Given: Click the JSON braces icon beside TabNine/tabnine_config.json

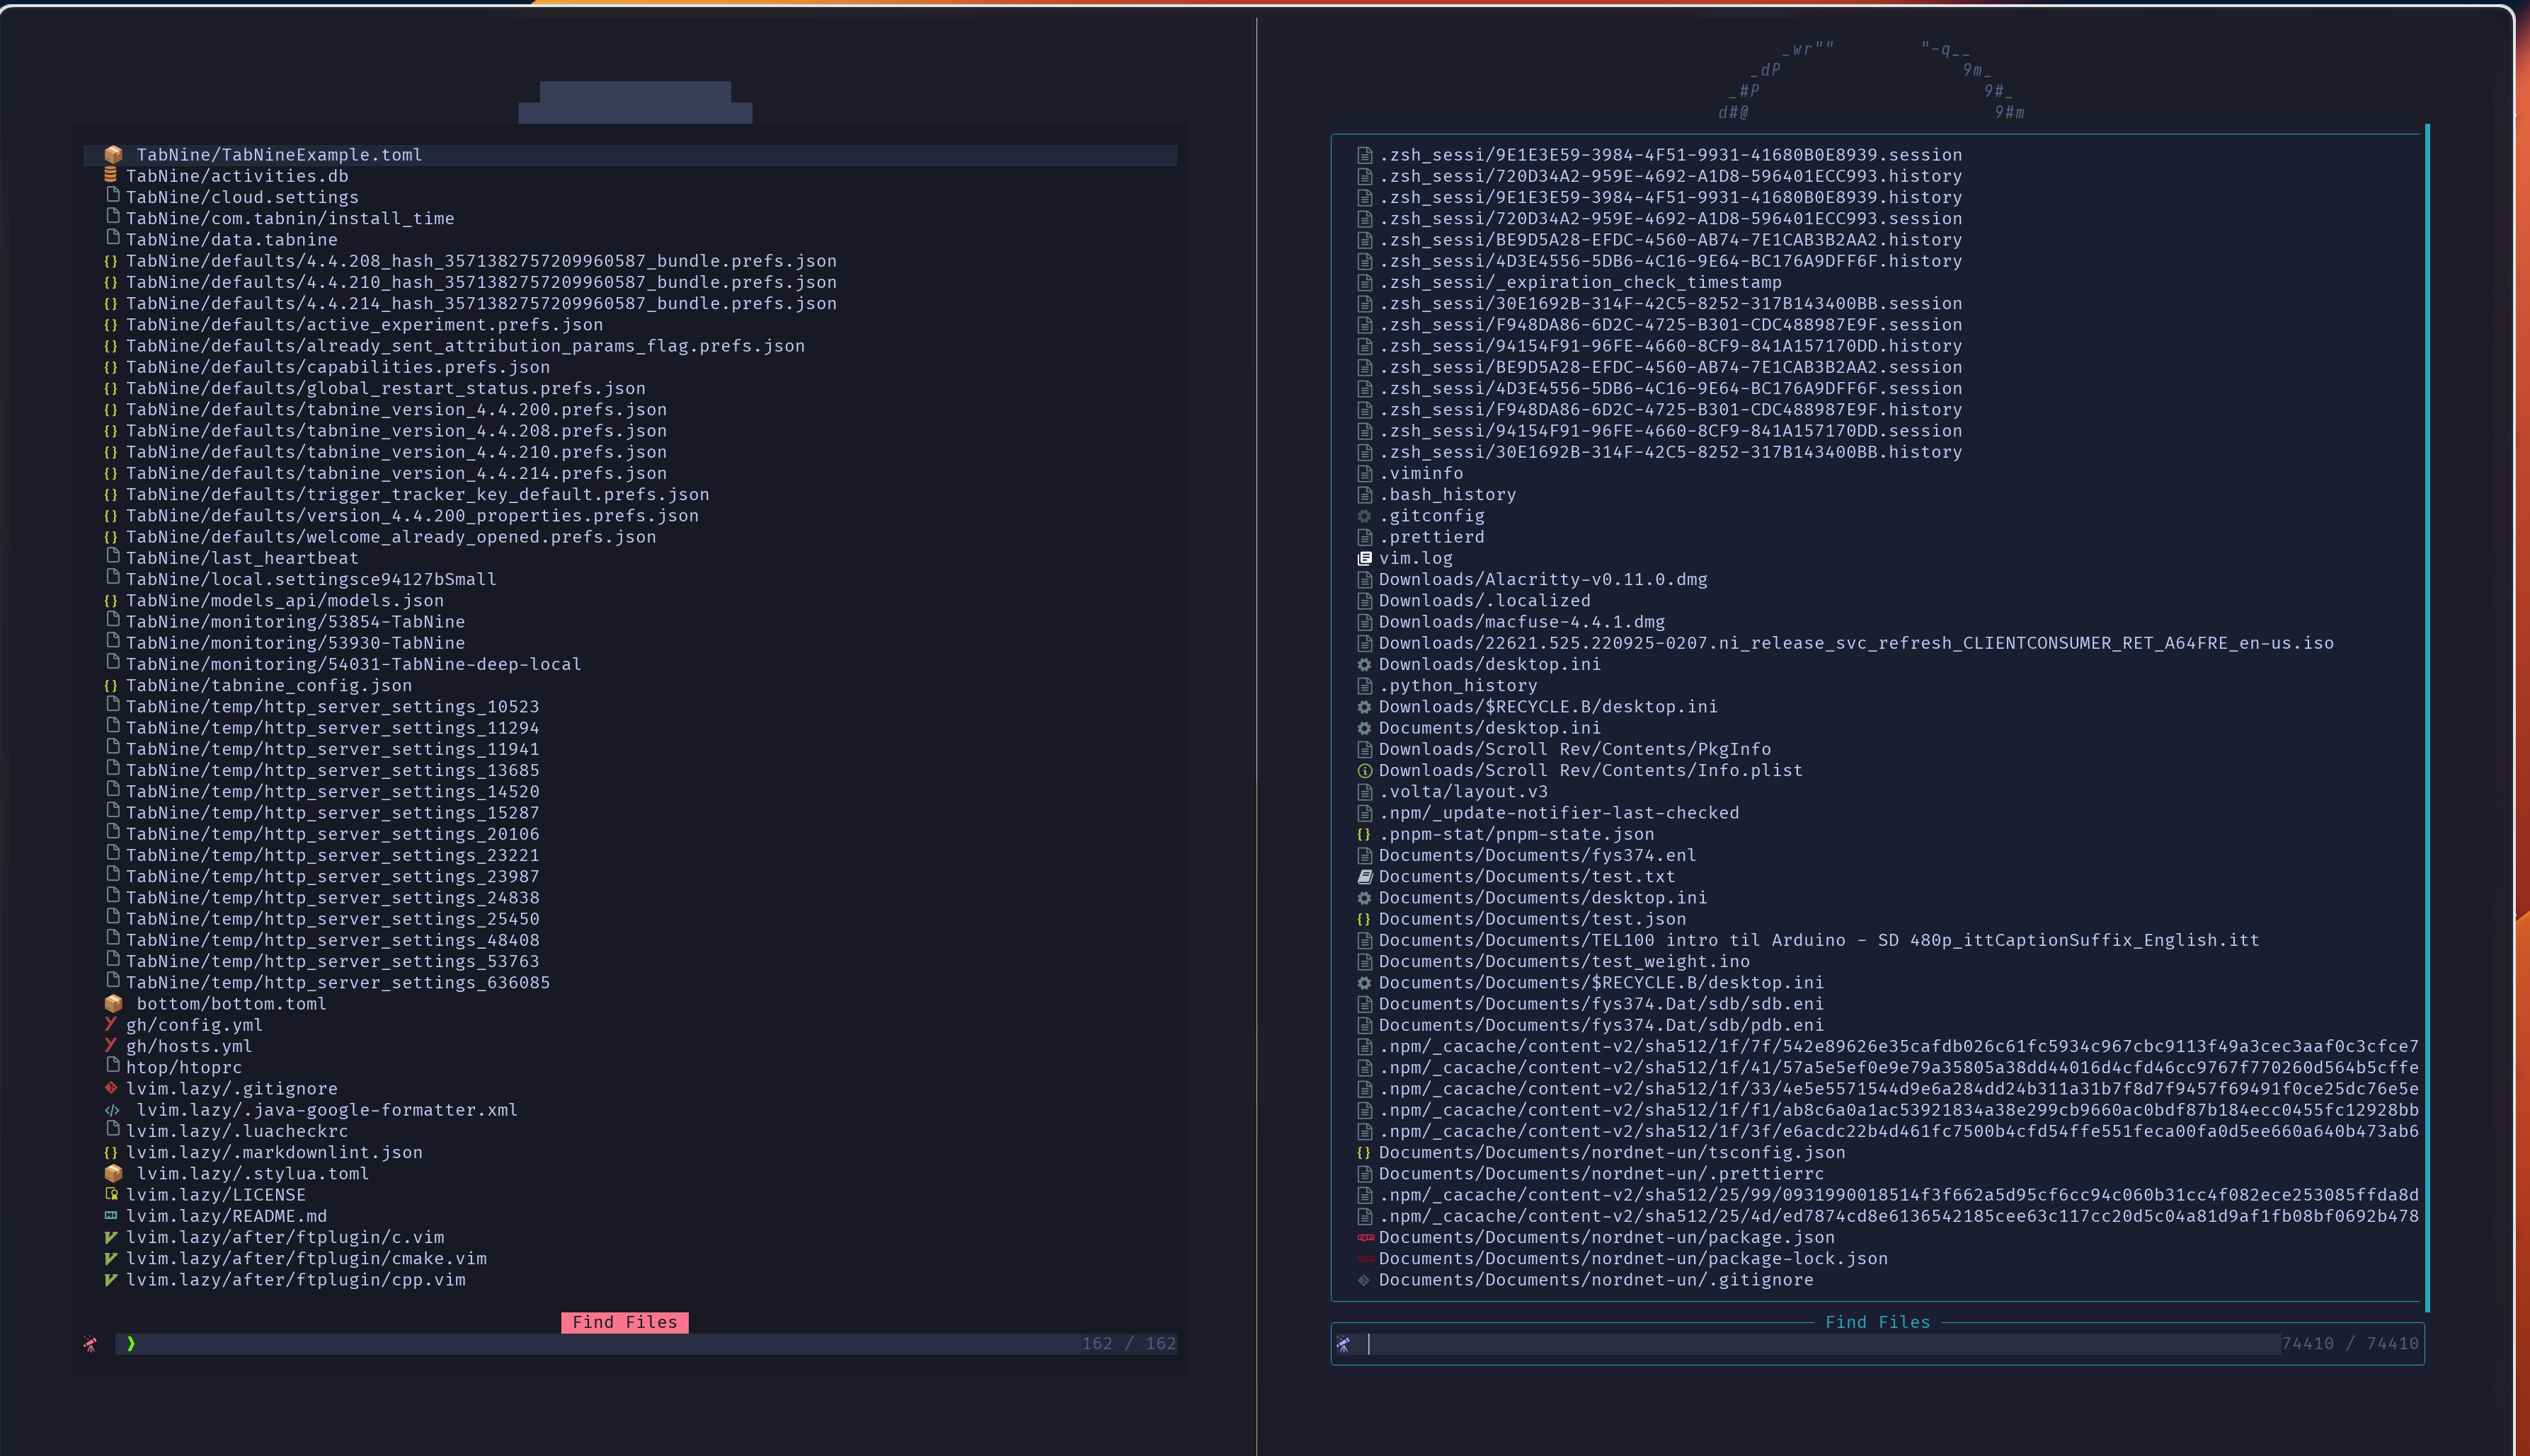Looking at the screenshot, I should (x=111, y=685).
